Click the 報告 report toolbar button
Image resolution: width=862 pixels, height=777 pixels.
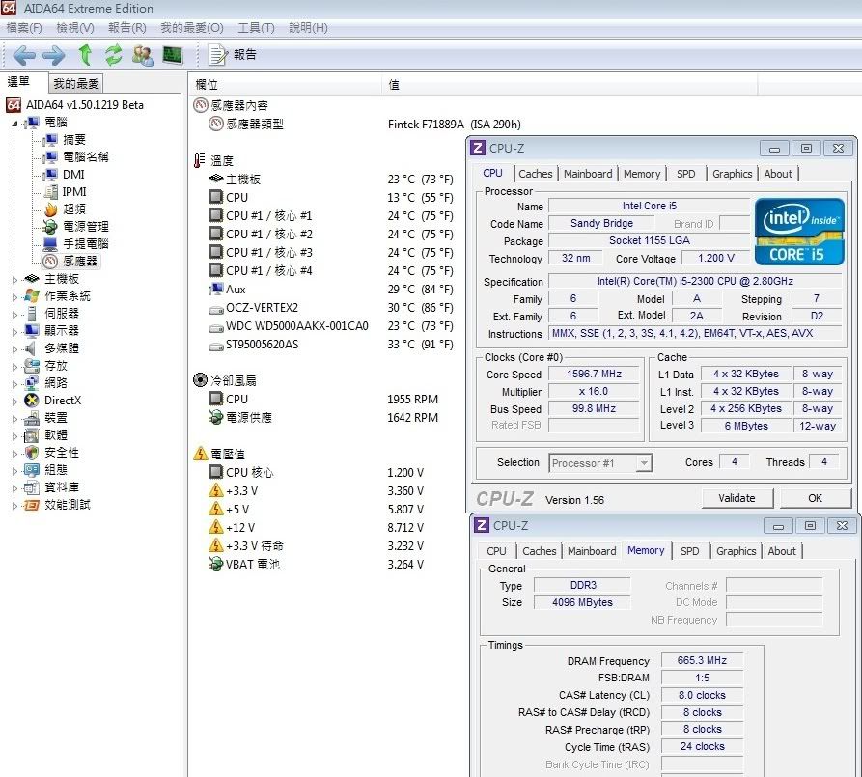pos(233,54)
